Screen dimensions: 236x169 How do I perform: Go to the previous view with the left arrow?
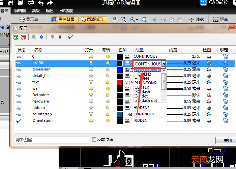(155, 20)
